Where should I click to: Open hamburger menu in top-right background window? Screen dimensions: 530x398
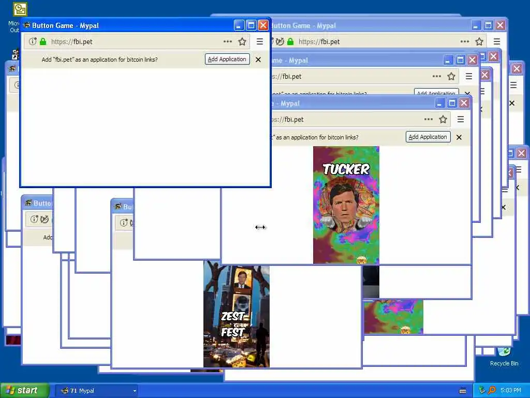(496, 41)
